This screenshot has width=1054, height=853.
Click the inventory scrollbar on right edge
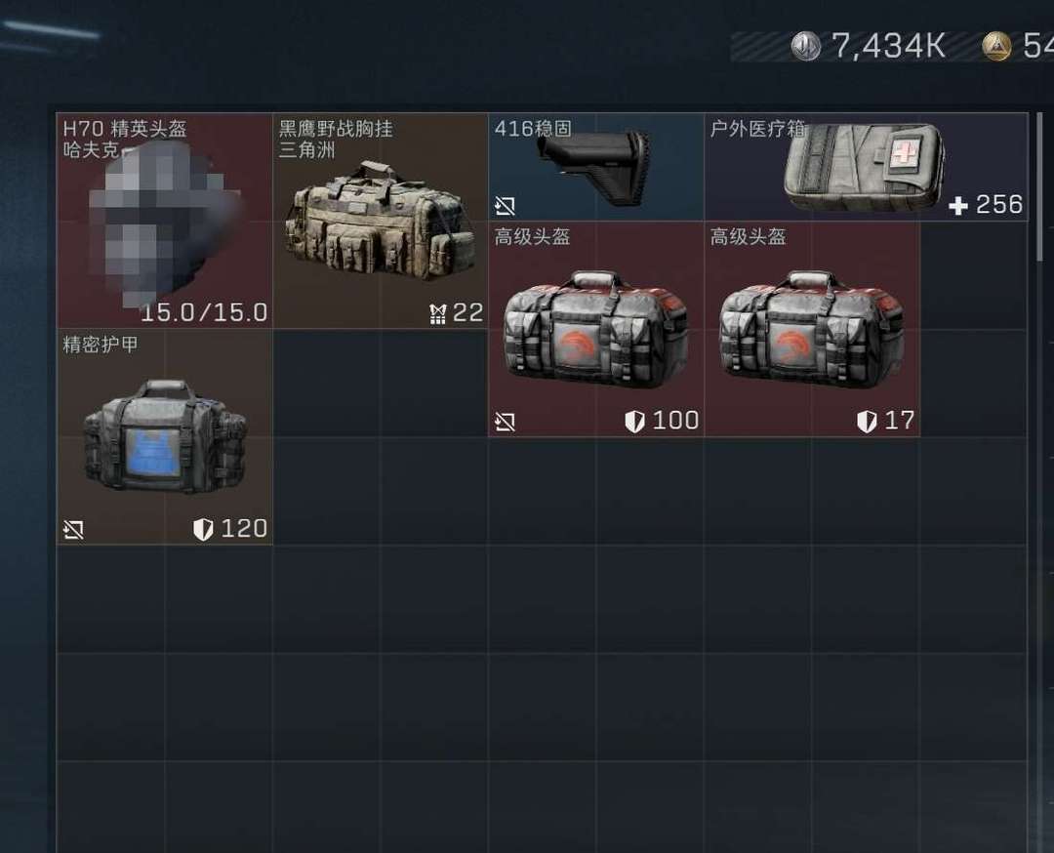1040,186
